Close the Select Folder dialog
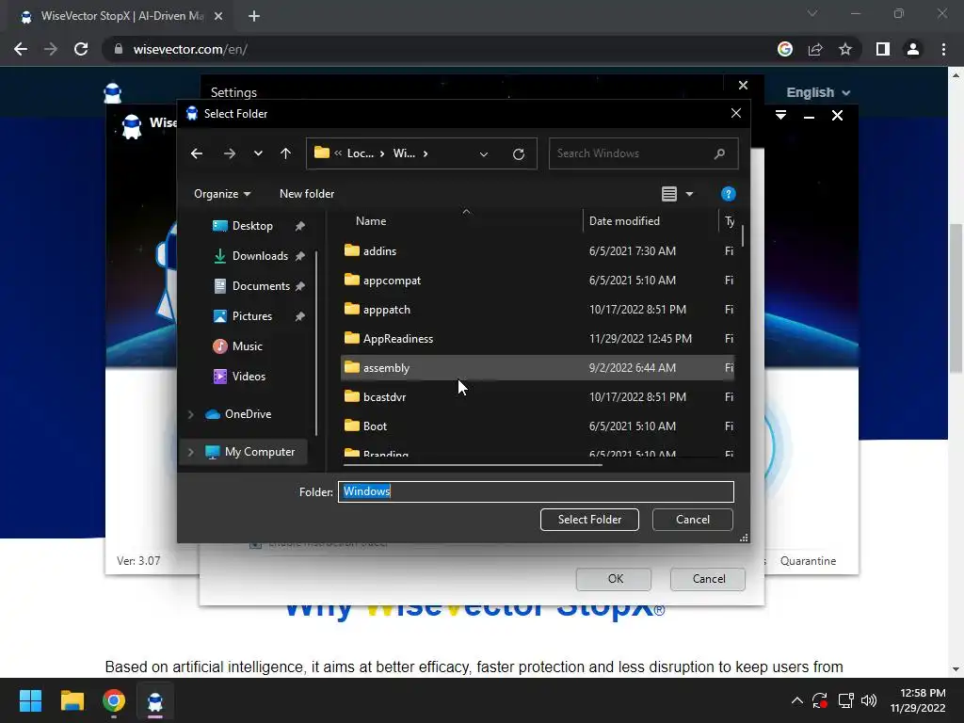964x723 pixels. point(736,113)
